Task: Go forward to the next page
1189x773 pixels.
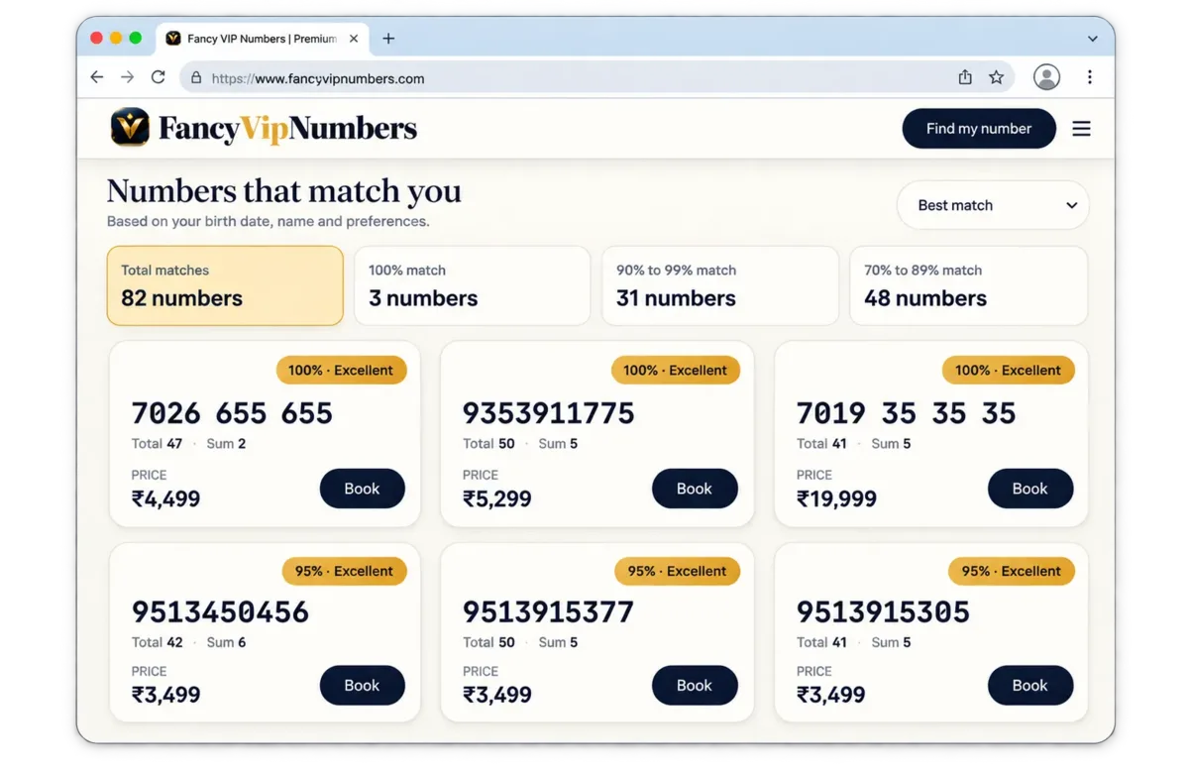Action: (127, 77)
